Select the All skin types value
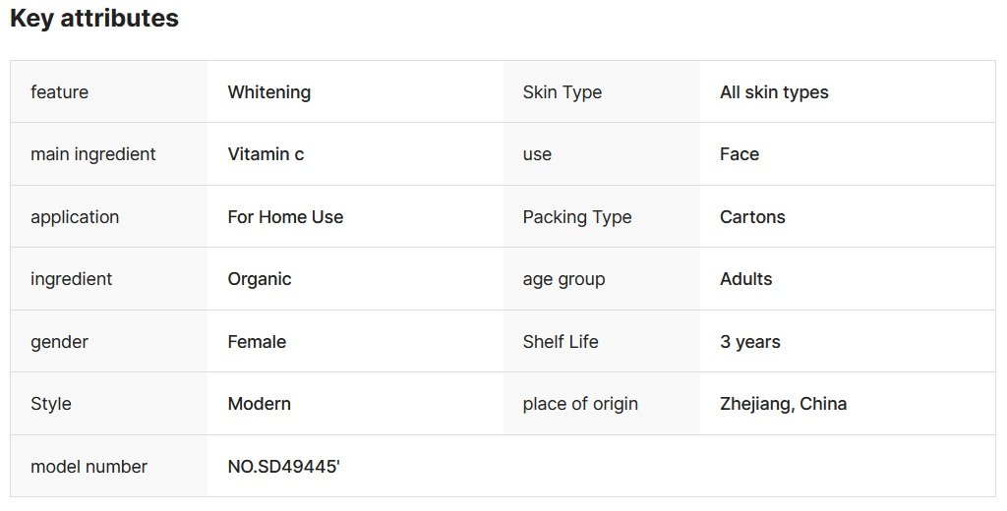1007x511 pixels. pos(774,92)
